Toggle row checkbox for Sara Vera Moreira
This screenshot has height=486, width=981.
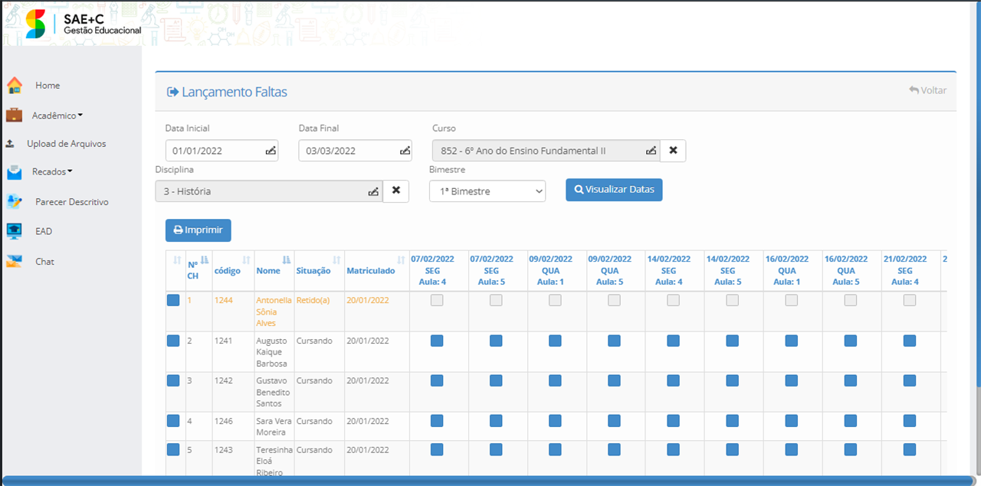(x=173, y=420)
